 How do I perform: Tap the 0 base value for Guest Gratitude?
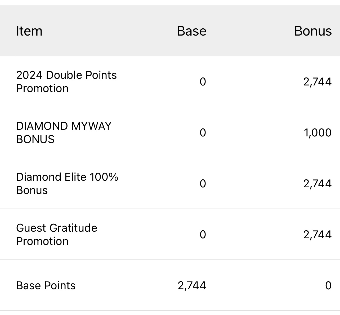click(x=203, y=234)
